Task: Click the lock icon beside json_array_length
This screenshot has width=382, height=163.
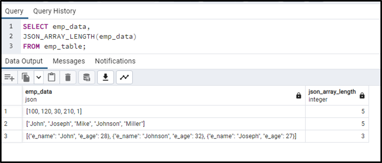Action: (x=362, y=96)
